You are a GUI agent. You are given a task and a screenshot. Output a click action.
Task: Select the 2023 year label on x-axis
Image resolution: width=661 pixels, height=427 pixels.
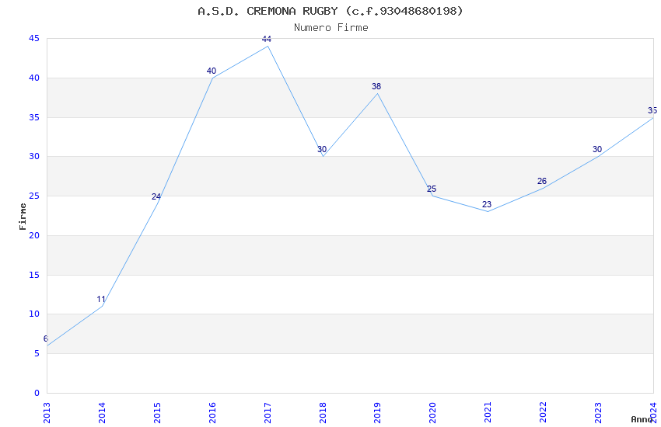click(x=598, y=413)
